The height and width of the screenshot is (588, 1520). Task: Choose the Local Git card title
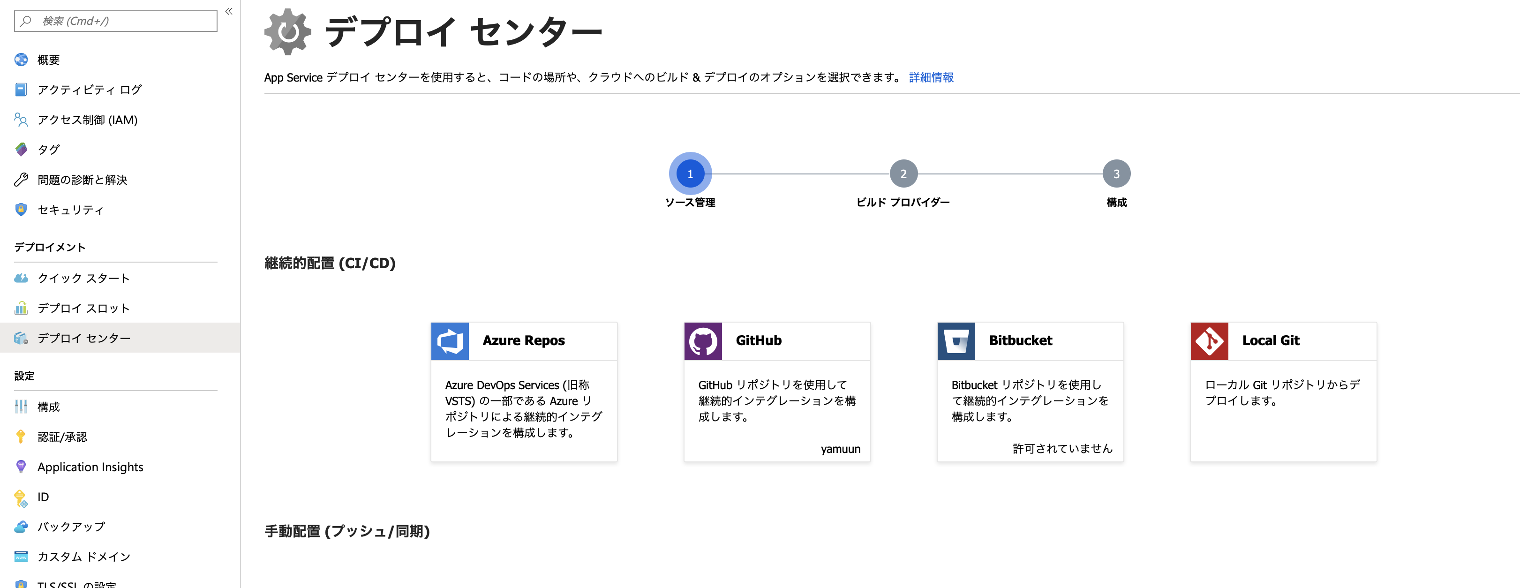click(1271, 340)
